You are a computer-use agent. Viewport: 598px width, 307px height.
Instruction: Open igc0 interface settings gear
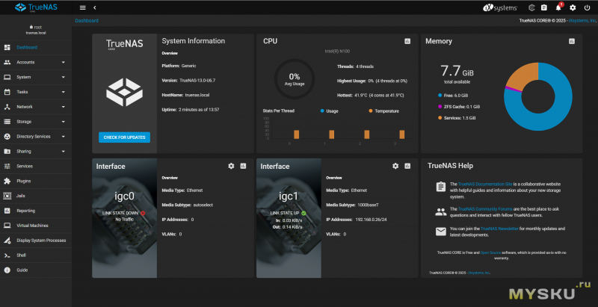tap(231, 166)
